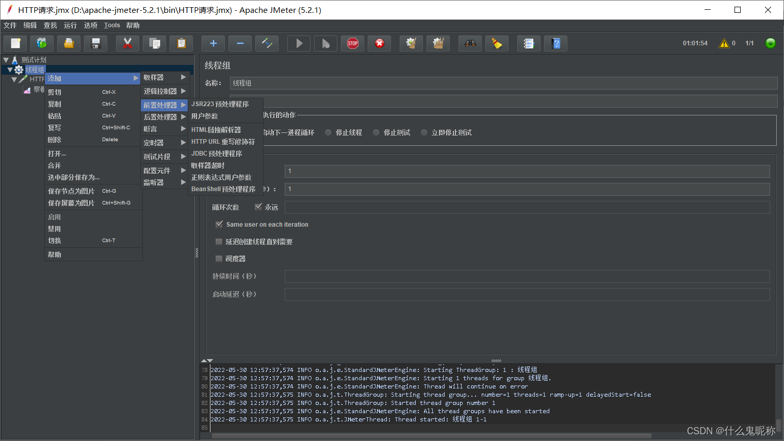Choose BeanShell 预处理程序 entry
Viewport: 784px width, 441px height.
coord(226,189)
